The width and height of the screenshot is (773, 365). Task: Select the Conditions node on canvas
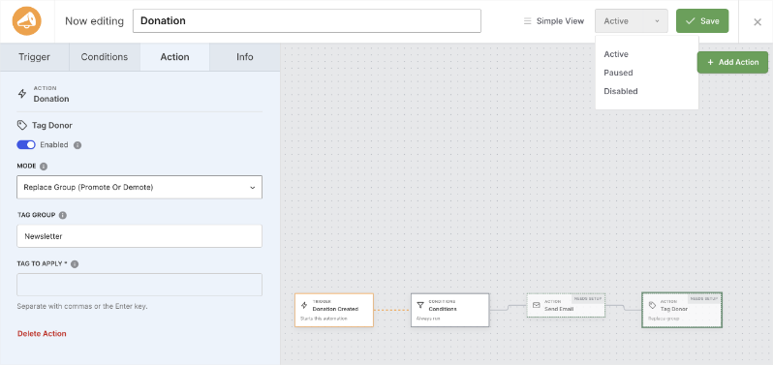click(450, 310)
